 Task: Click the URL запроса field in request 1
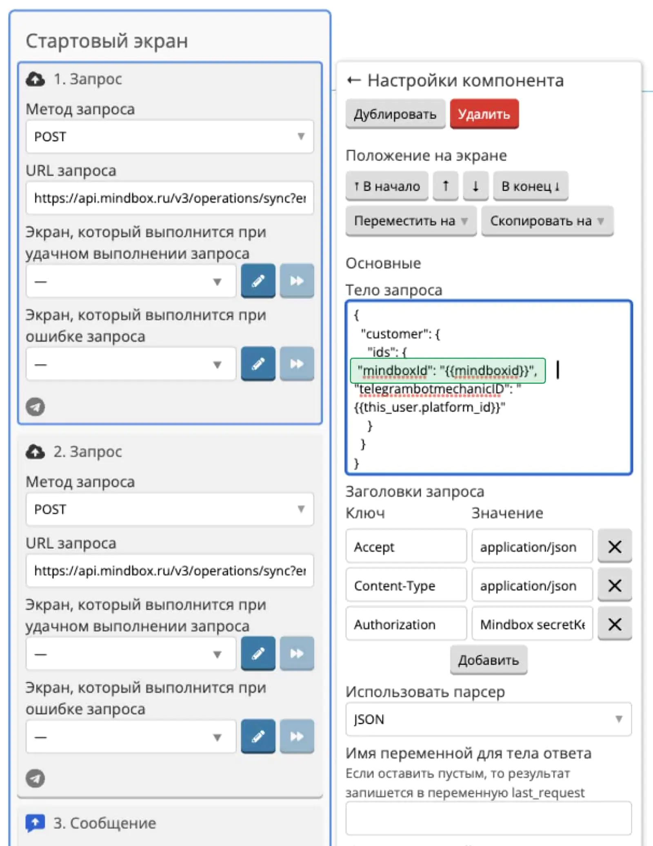point(169,198)
